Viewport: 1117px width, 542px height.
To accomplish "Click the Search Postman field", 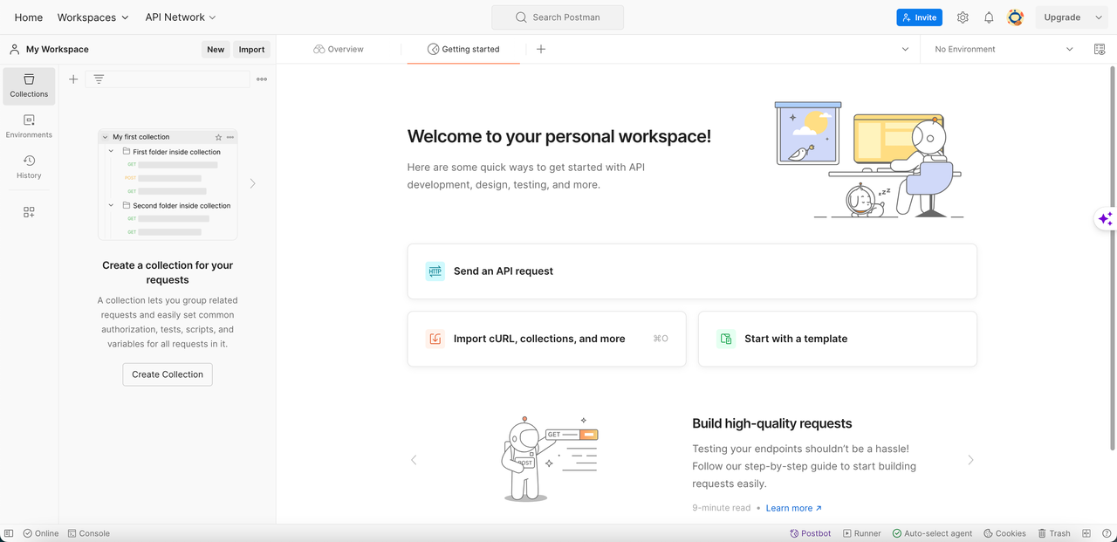I will (558, 17).
